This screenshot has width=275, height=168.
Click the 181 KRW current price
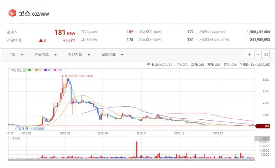coord(65,33)
